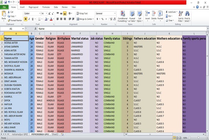Click the Orientation text angle icon
The height and width of the screenshot is (140, 209).
[70, 13]
